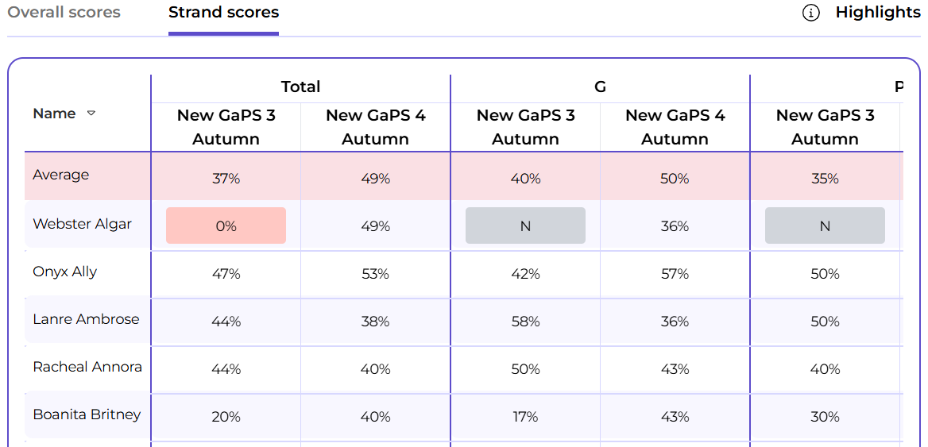928x447 pixels.
Task: Click the G strand column group header
Action: 600,87
